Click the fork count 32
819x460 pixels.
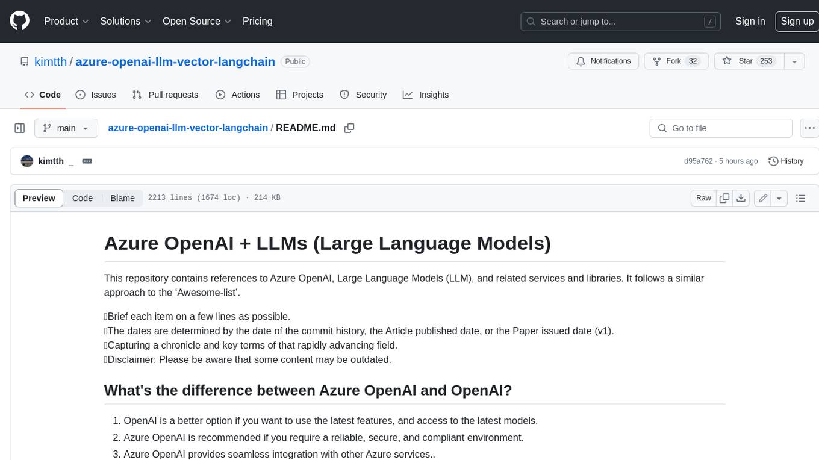(x=693, y=61)
